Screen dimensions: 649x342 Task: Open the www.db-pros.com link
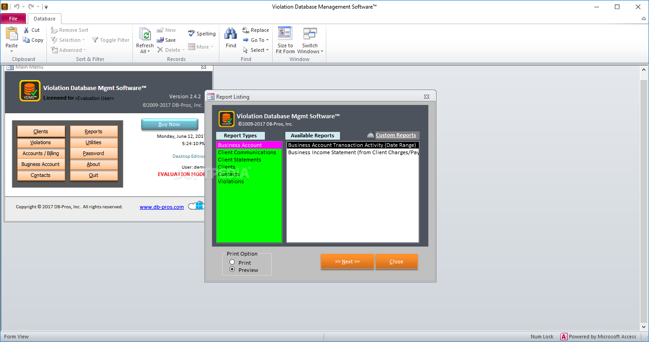click(162, 207)
